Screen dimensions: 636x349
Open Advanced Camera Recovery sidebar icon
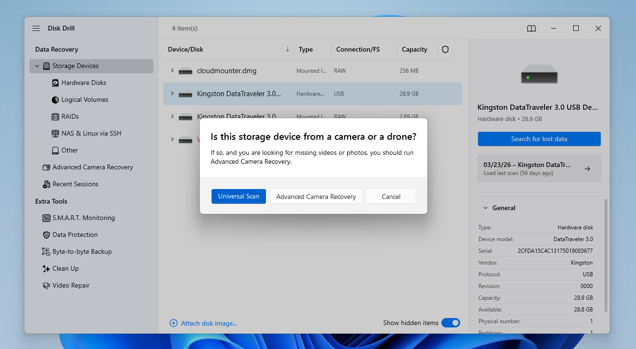46,167
